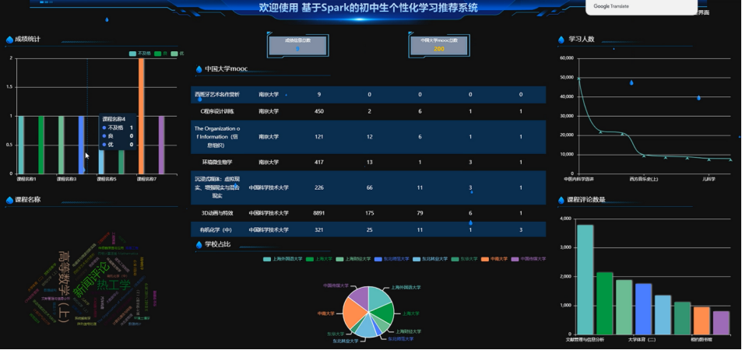This screenshot has height=350, width=742.
Task: Toggle 中南大学 legend entry in the pie chart
Action: 494,259
